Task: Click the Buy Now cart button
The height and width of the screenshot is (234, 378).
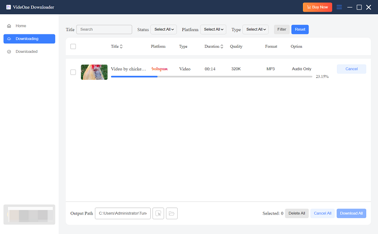Action: [x=317, y=7]
